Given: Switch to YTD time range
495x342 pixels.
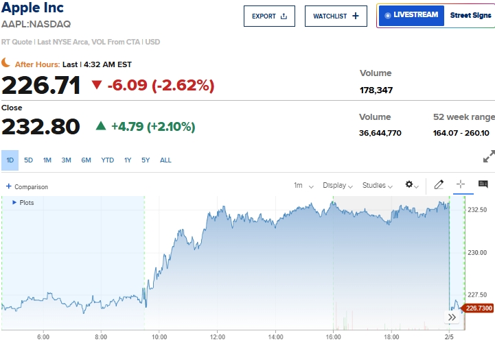Looking at the screenshot, I should click(x=107, y=160).
